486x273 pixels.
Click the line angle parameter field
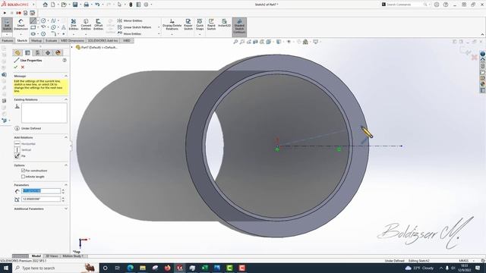[x=41, y=199]
